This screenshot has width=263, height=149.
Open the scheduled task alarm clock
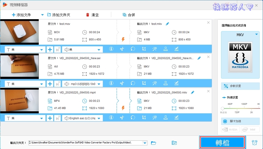click(254, 143)
